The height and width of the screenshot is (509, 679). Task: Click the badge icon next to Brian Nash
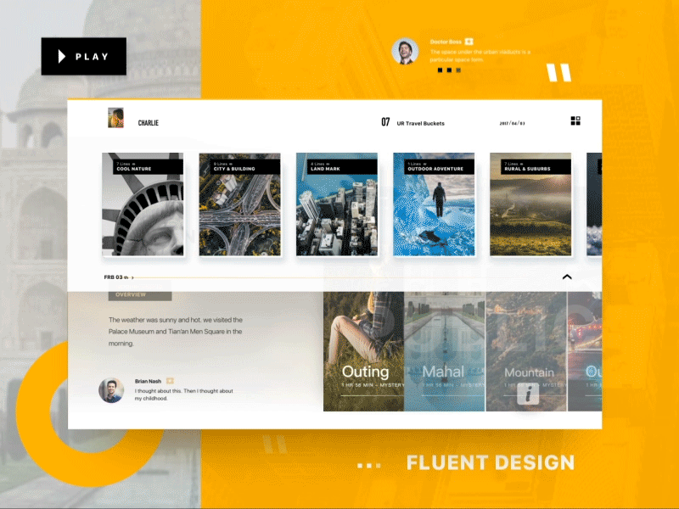point(170,381)
